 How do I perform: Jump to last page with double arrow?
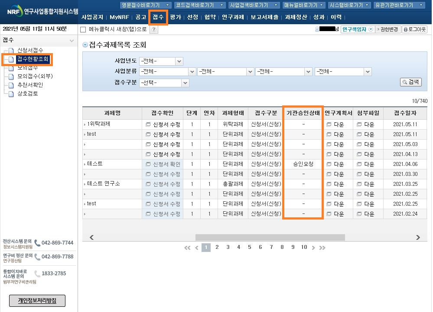pyautogui.click(x=322, y=248)
